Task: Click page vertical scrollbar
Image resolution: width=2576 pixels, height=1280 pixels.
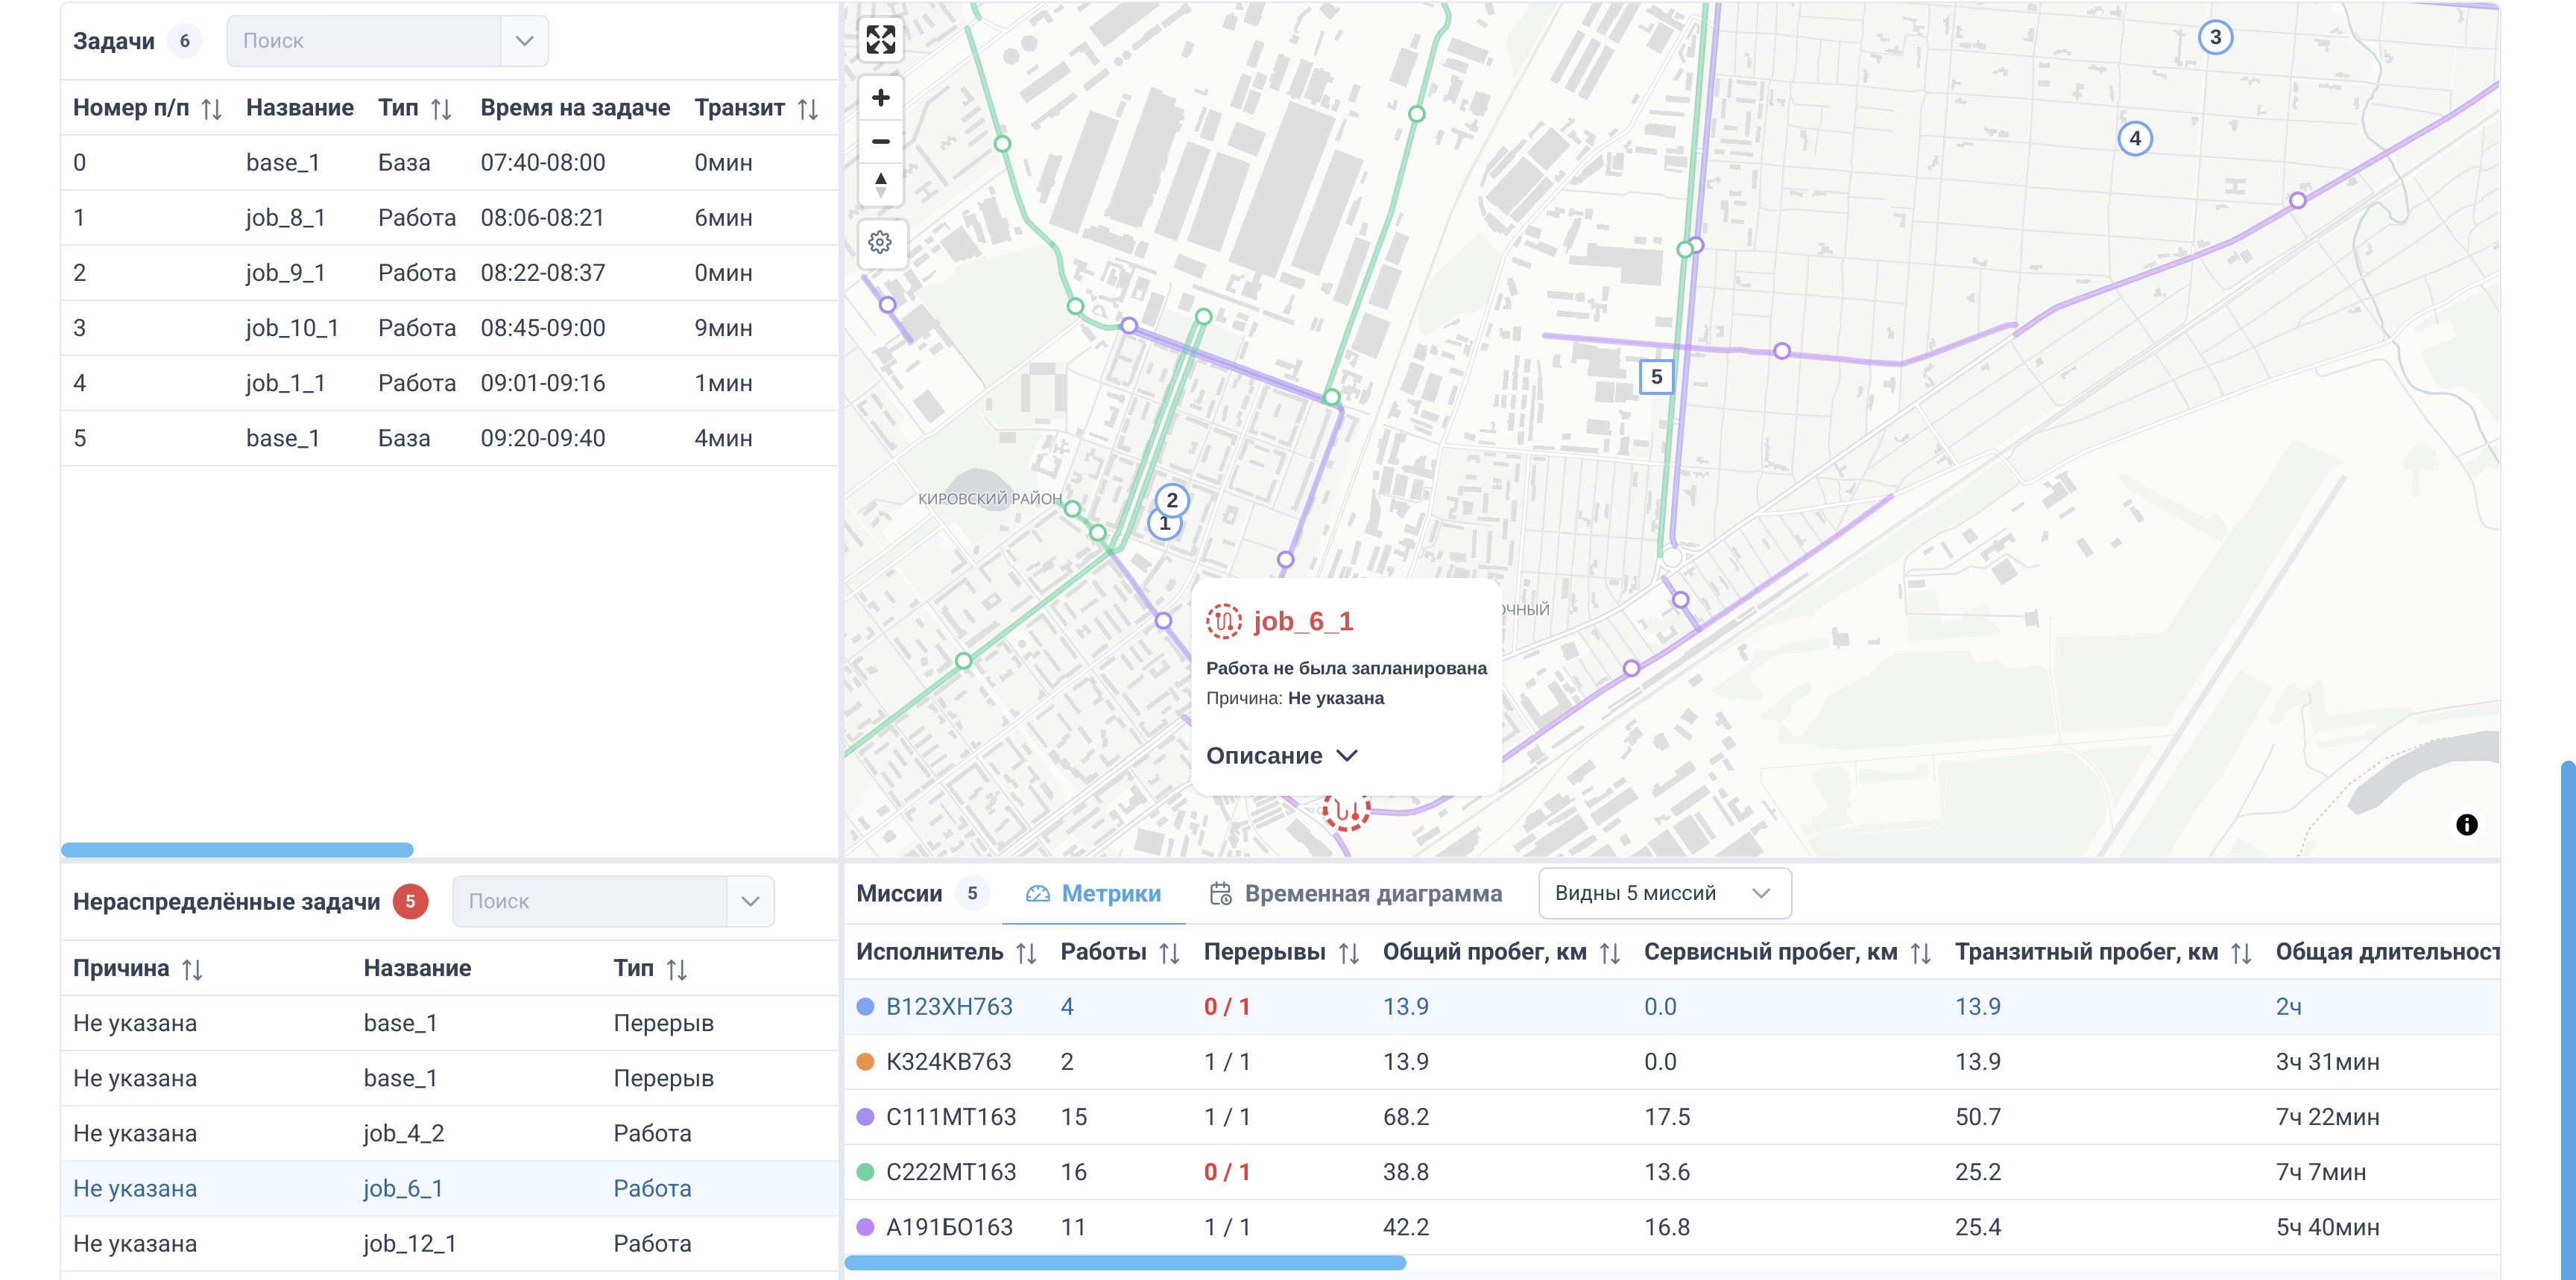Action: coord(2568,1019)
